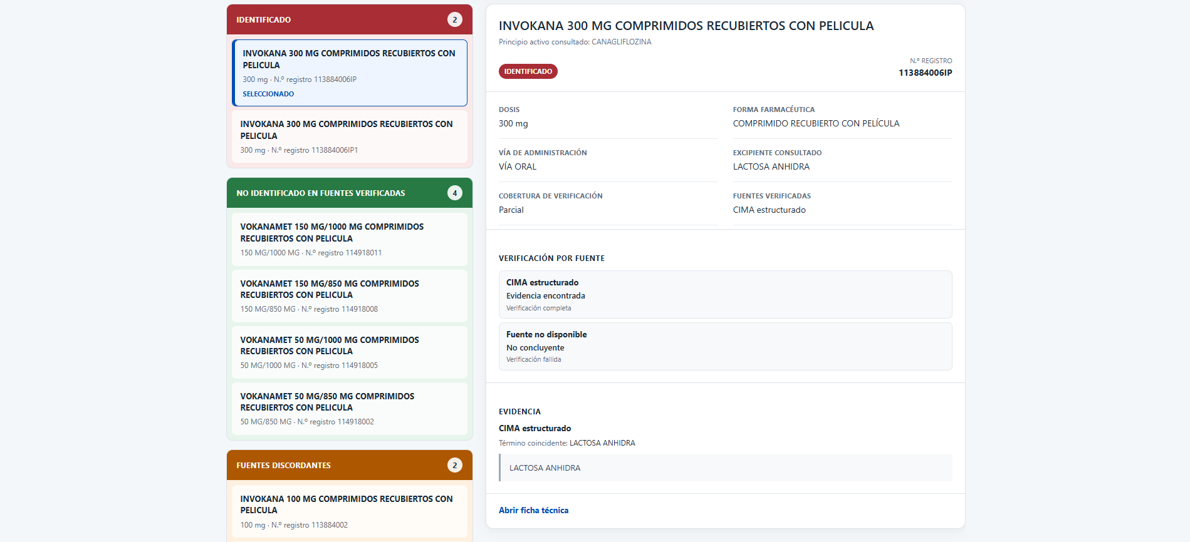
Task: Click registro 114918005 text
Action: coord(340,366)
